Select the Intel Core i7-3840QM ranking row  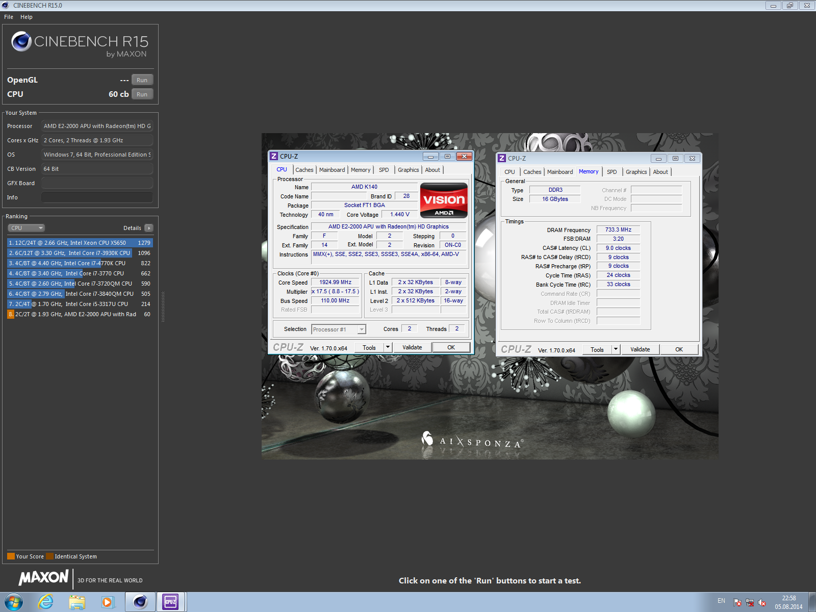(x=80, y=294)
